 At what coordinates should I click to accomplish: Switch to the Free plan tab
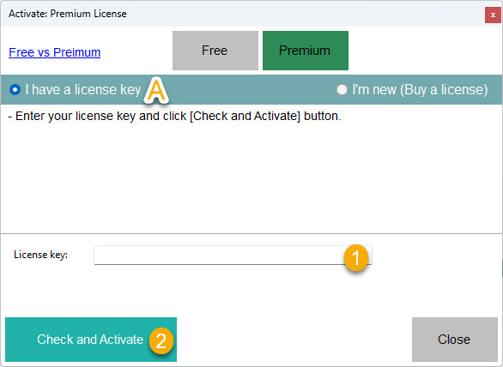tap(215, 51)
